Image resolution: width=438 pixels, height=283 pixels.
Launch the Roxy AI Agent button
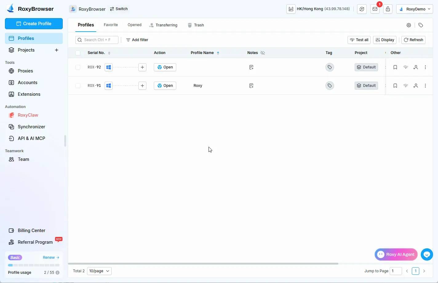click(x=396, y=254)
